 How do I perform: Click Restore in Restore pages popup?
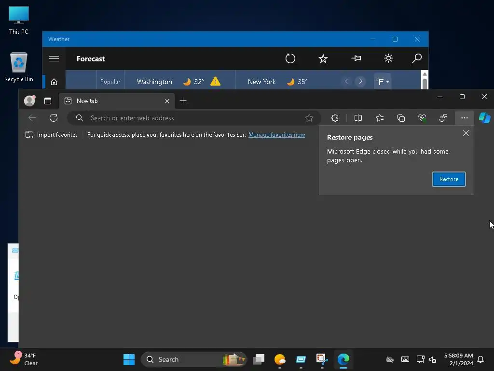[x=449, y=179]
